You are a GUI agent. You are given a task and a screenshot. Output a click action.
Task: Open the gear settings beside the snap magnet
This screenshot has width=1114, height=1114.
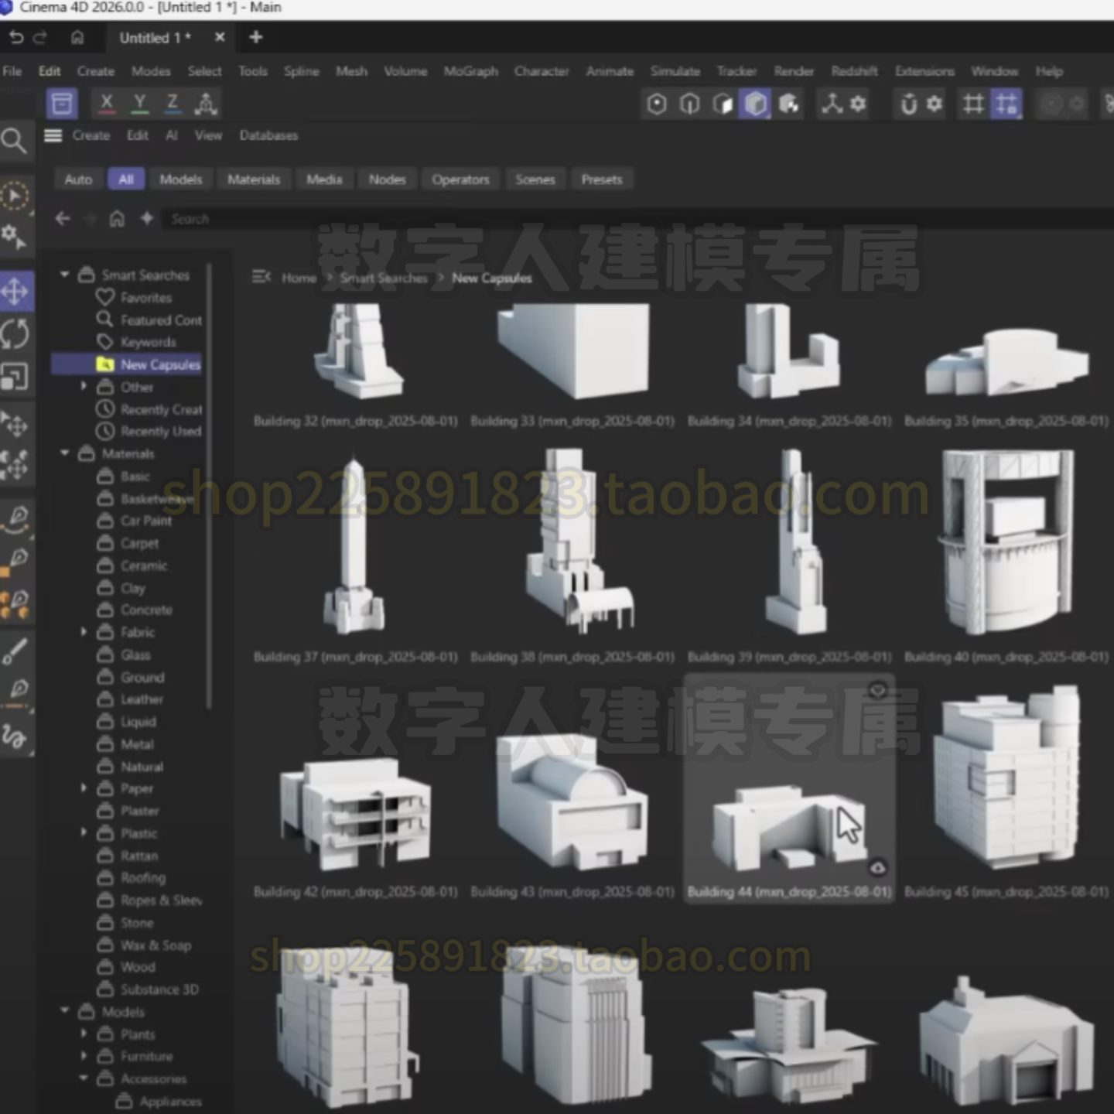click(x=935, y=104)
